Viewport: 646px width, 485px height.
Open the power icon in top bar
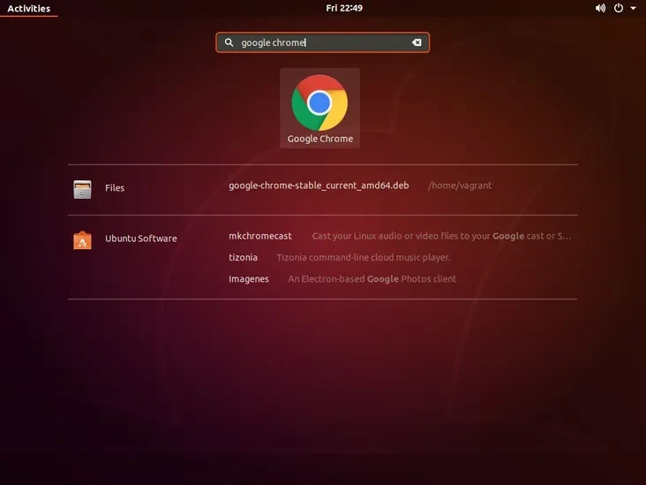(619, 8)
